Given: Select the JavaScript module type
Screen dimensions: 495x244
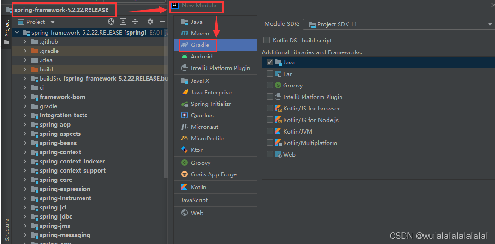Looking at the screenshot, I should [x=194, y=200].
